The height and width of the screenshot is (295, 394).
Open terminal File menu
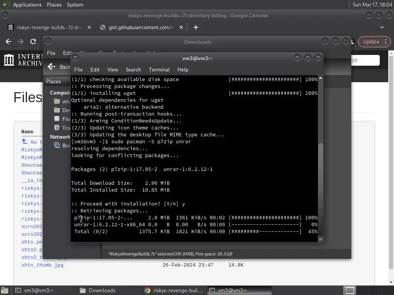click(78, 70)
